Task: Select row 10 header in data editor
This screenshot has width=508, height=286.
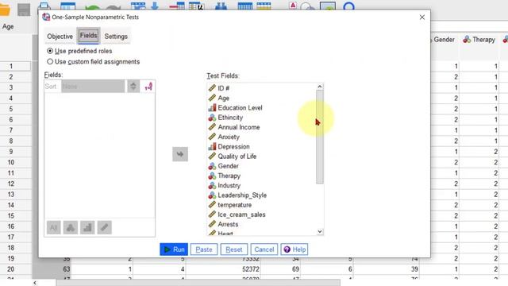Action: [11, 162]
